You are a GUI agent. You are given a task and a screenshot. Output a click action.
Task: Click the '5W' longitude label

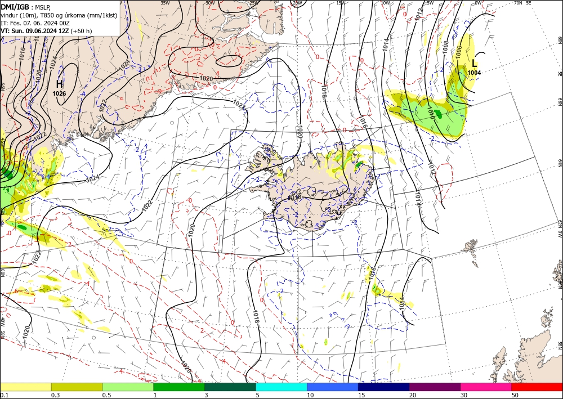tap(430, 3)
